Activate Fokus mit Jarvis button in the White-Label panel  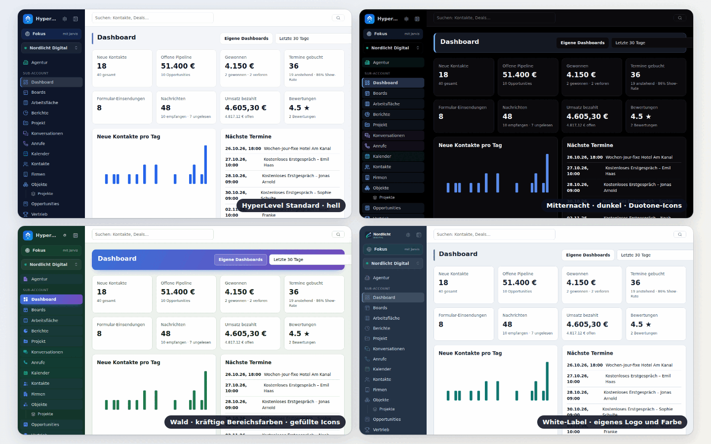tap(393, 249)
